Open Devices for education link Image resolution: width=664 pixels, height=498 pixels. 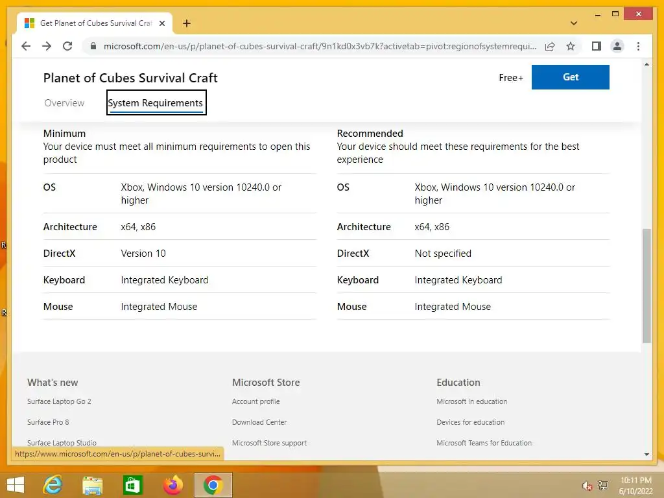click(x=471, y=422)
